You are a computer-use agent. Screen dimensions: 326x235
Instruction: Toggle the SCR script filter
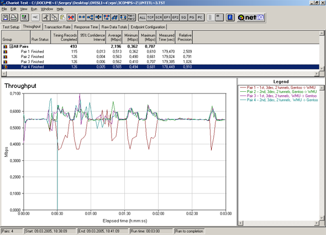[x=159, y=18]
